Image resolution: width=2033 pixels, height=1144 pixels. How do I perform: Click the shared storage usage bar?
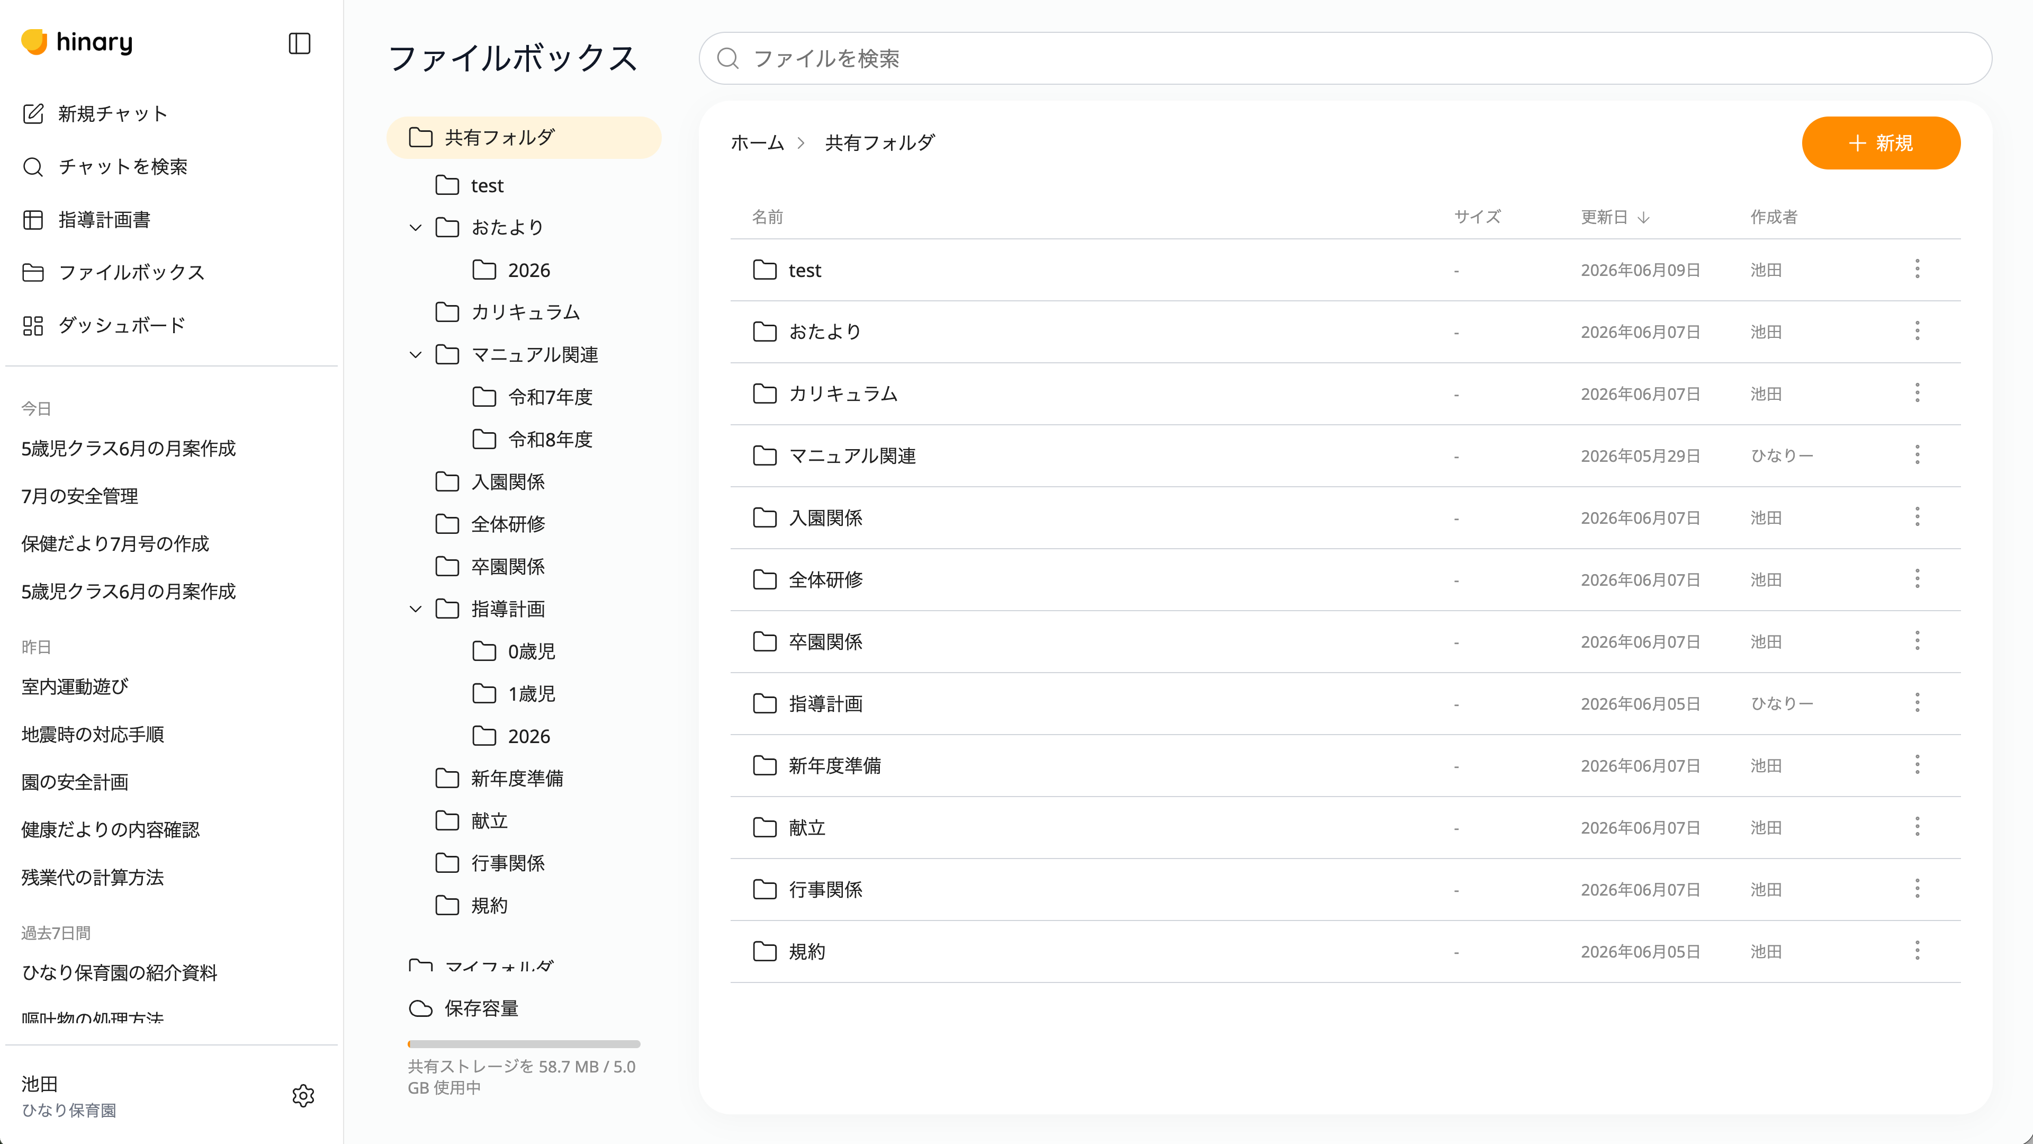tap(523, 1044)
